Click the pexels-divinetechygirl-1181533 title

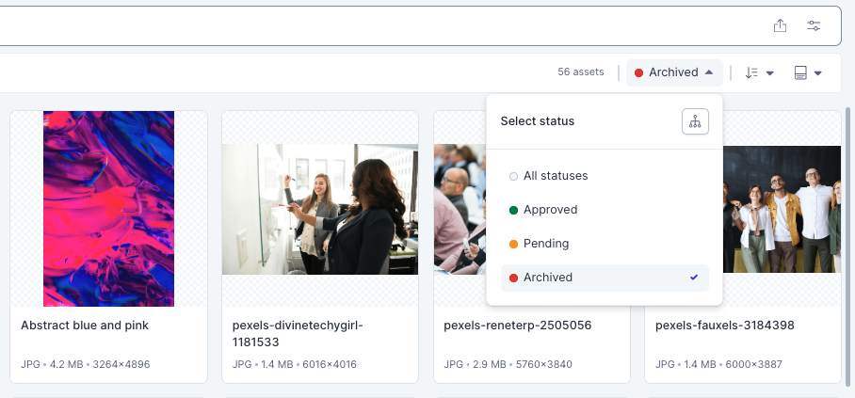[298, 334]
